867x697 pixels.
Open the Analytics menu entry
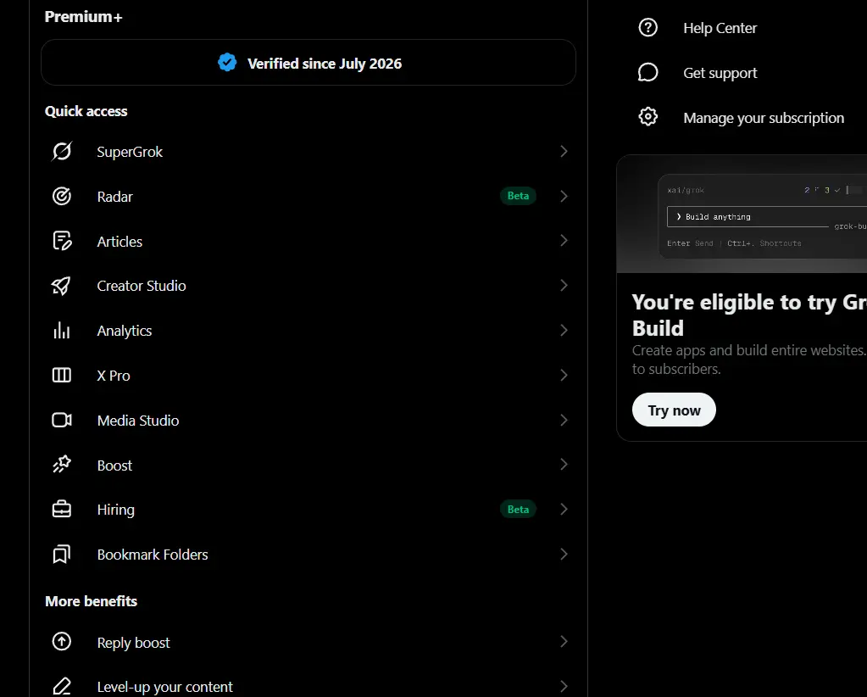[x=308, y=330]
